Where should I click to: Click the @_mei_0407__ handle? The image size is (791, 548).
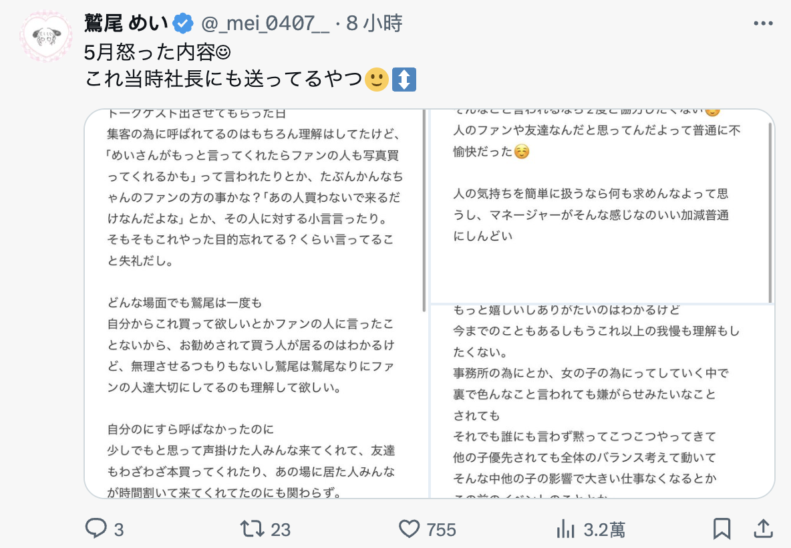[265, 24]
